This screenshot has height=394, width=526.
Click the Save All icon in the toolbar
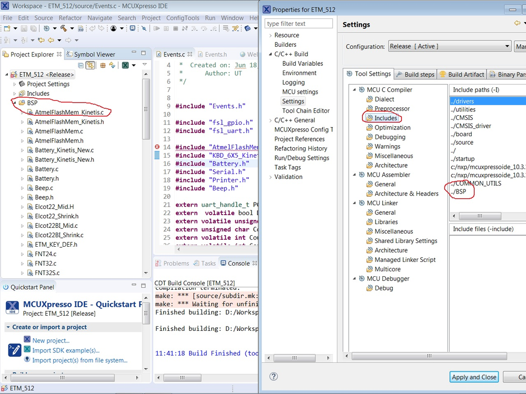(33, 28)
